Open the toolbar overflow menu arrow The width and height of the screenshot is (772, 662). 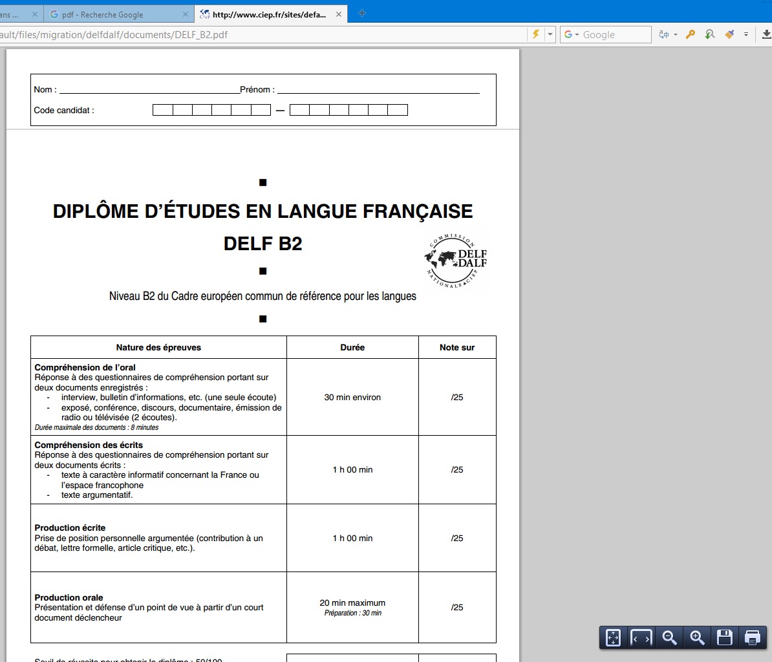pos(746,34)
